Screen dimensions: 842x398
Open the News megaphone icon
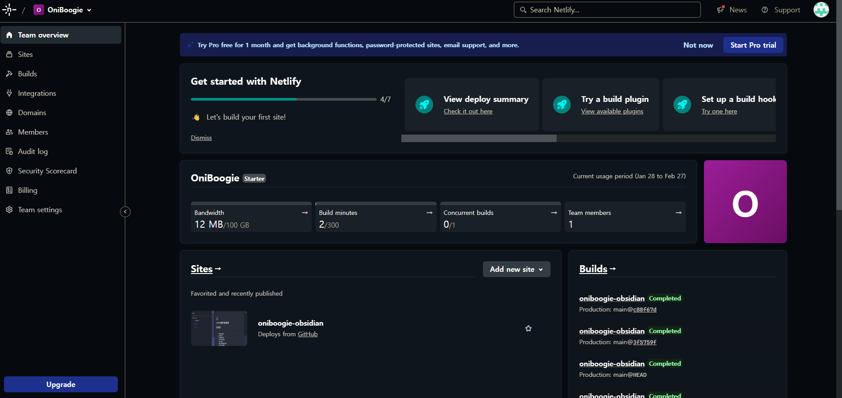coord(721,9)
